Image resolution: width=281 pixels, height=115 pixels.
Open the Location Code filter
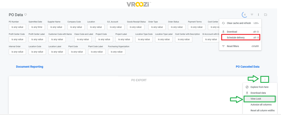(37, 52)
